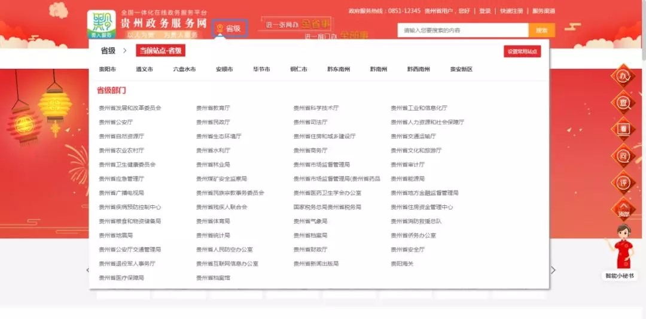Select 遵义市 city tab
646x319 pixels.
144,69
